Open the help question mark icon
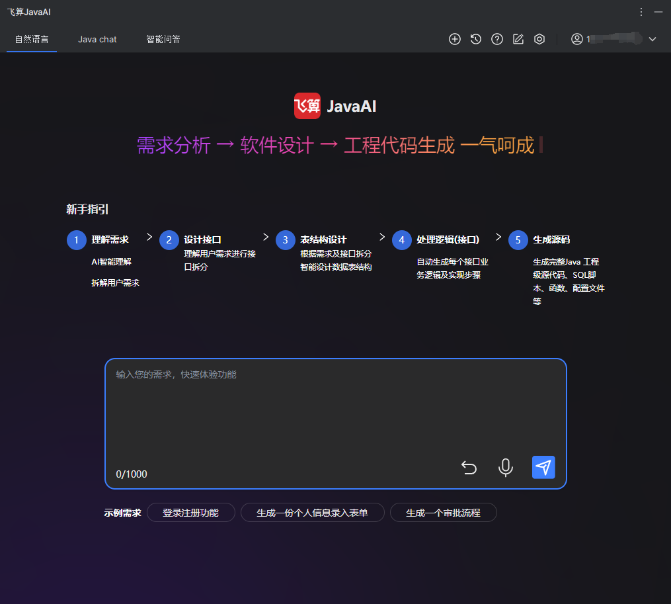Screen dimensions: 671x604 [x=497, y=40]
